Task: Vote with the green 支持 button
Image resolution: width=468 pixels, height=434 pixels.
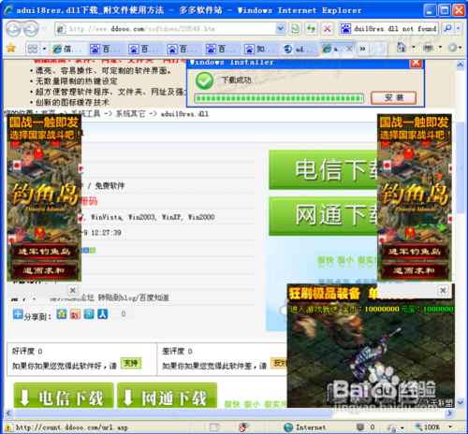Action: pos(131,363)
